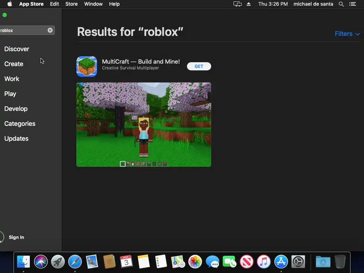Click the App Store Dock icon

tap(281, 262)
